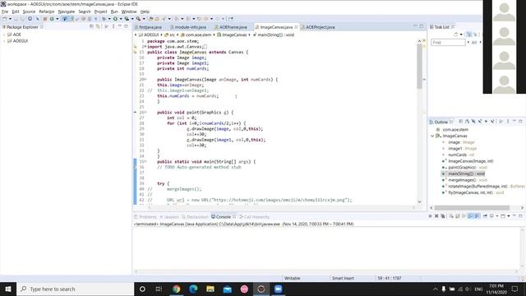This screenshot has width=526, height=296.
Task: Close the ImageCanvas.java tab
Action: pyautogui.click(x=296, y=27)
